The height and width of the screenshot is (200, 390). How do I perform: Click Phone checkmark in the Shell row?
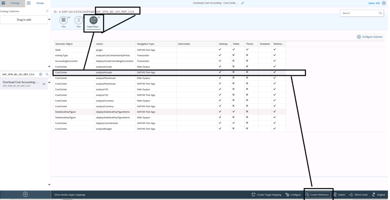point(247,50)
